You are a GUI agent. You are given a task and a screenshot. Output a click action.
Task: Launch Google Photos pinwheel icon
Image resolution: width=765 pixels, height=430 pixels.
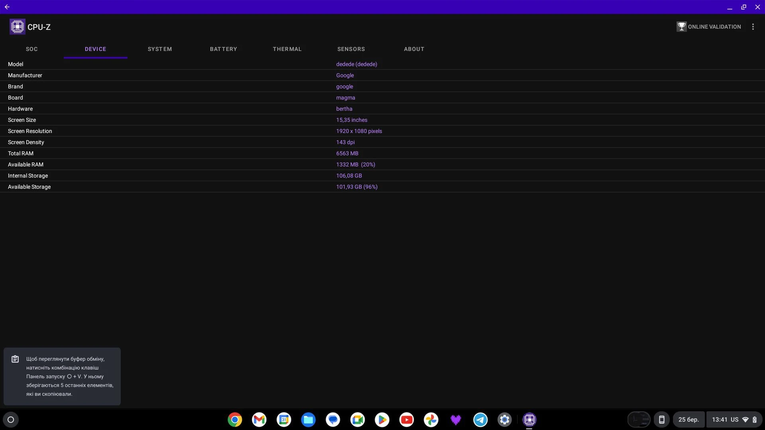pyautogui.click(x=431, y=420)
